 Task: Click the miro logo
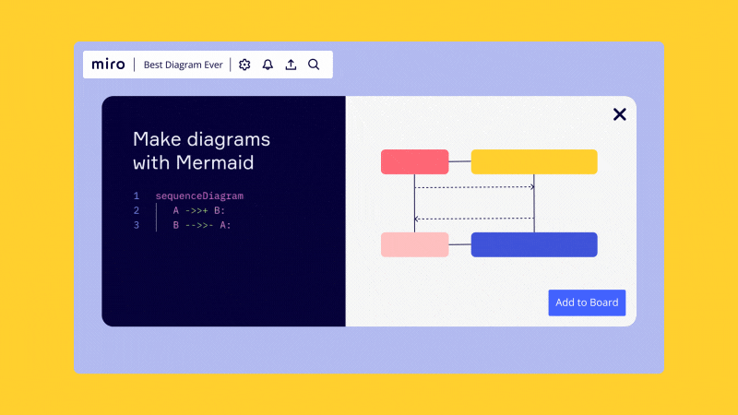tap(108, 65)
